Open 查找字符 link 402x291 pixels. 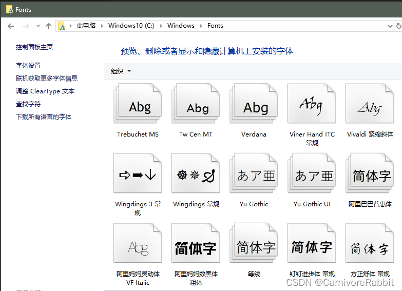(x=28, y=104)
